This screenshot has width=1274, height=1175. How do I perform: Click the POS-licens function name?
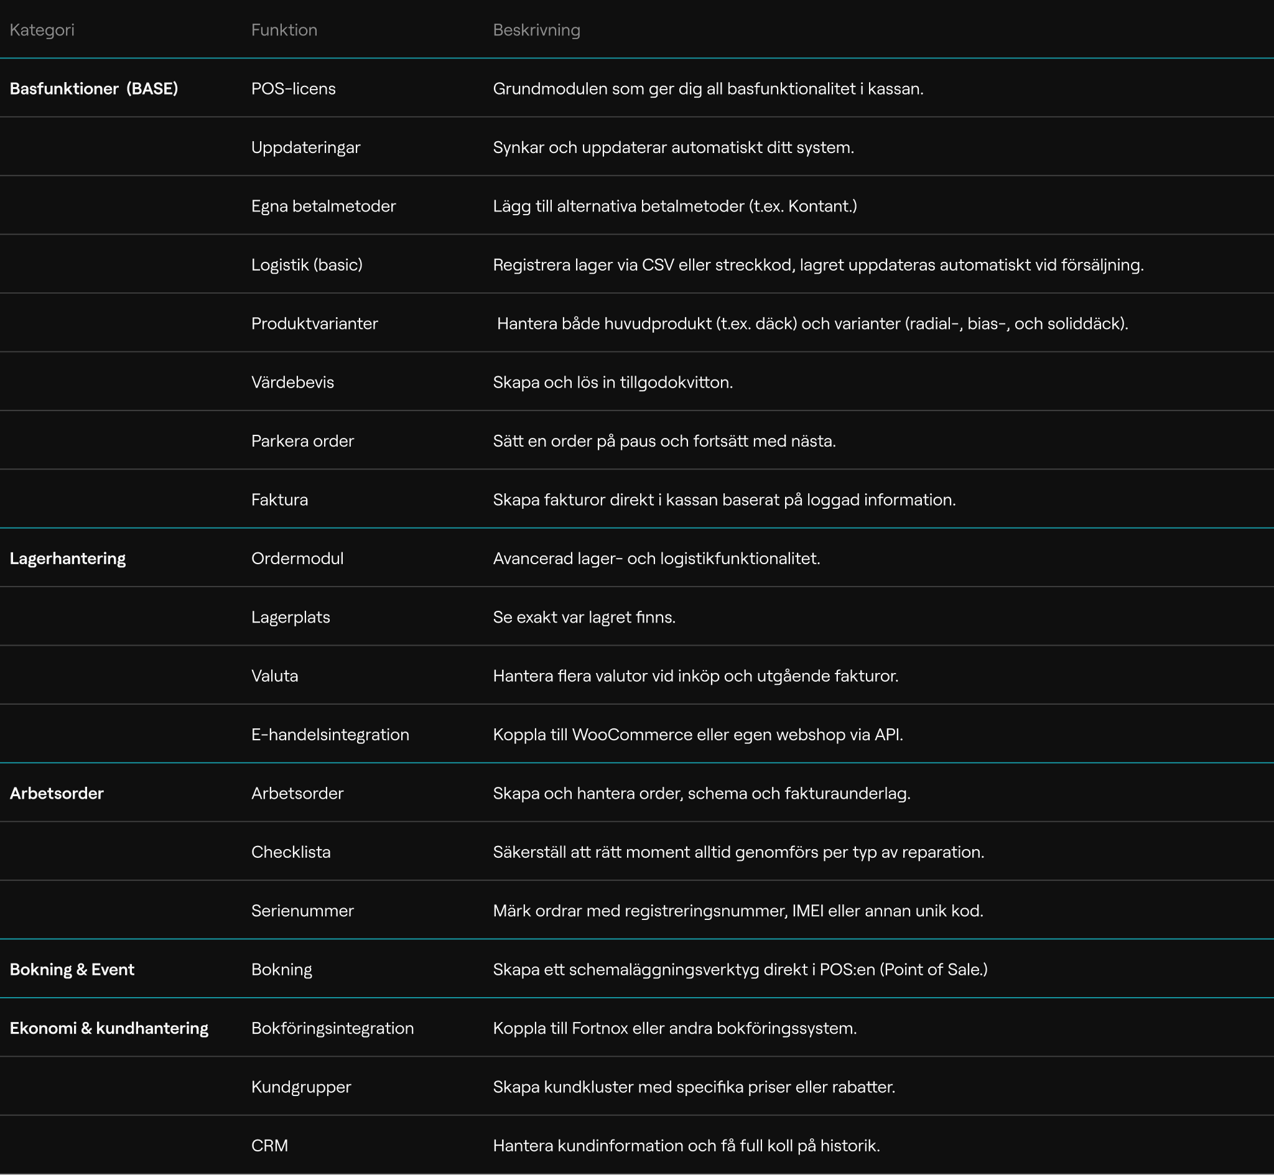(293, 88)
